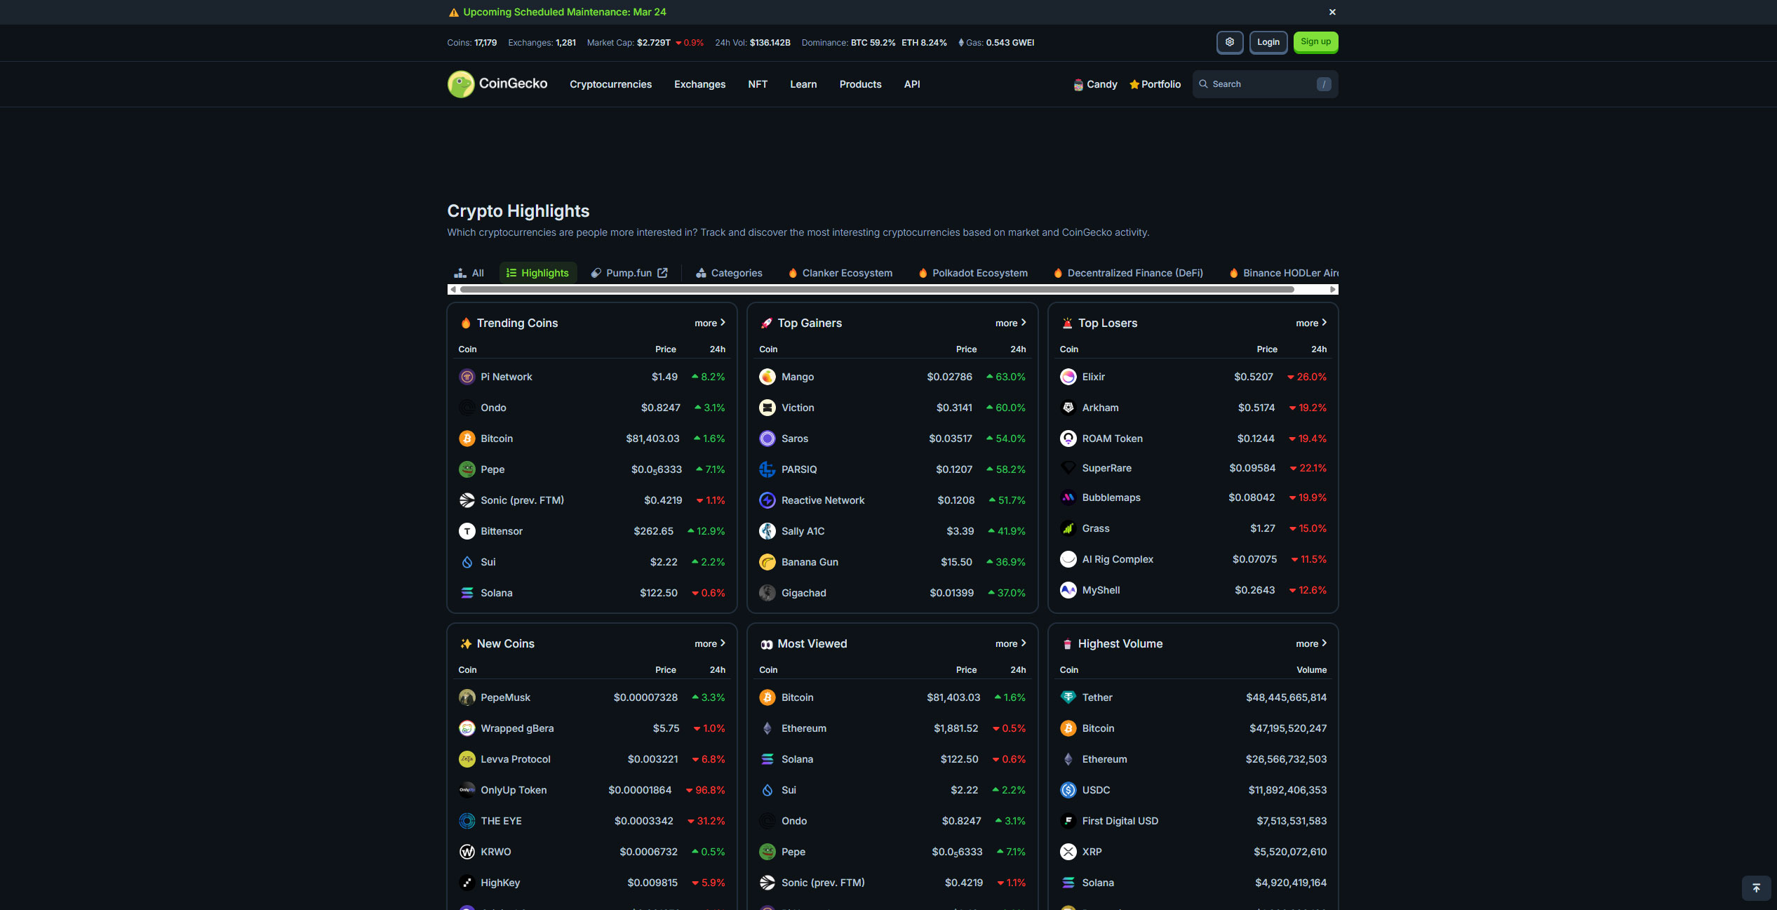
Task: Click the Pi Network coin icon
Action: point(467,377)
